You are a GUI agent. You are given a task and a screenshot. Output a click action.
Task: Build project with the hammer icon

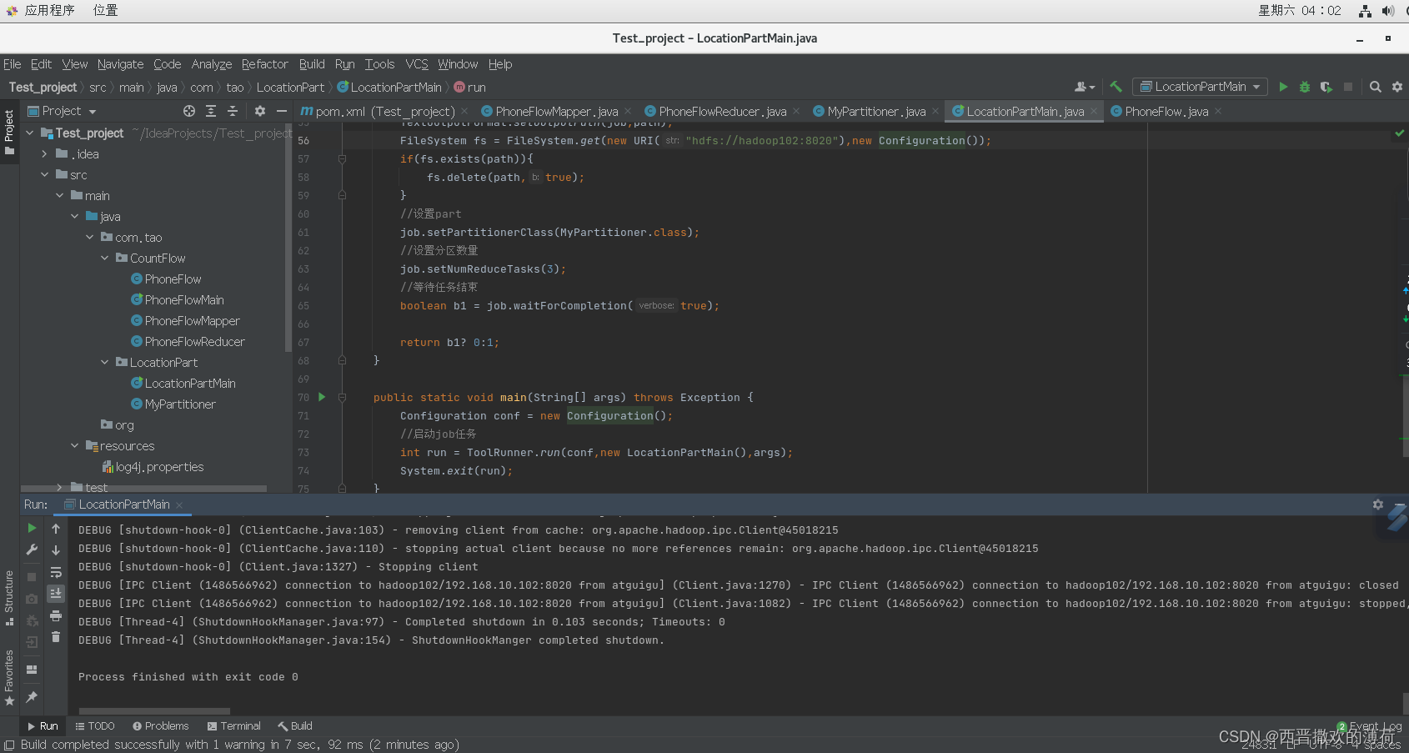(1116, 87)
